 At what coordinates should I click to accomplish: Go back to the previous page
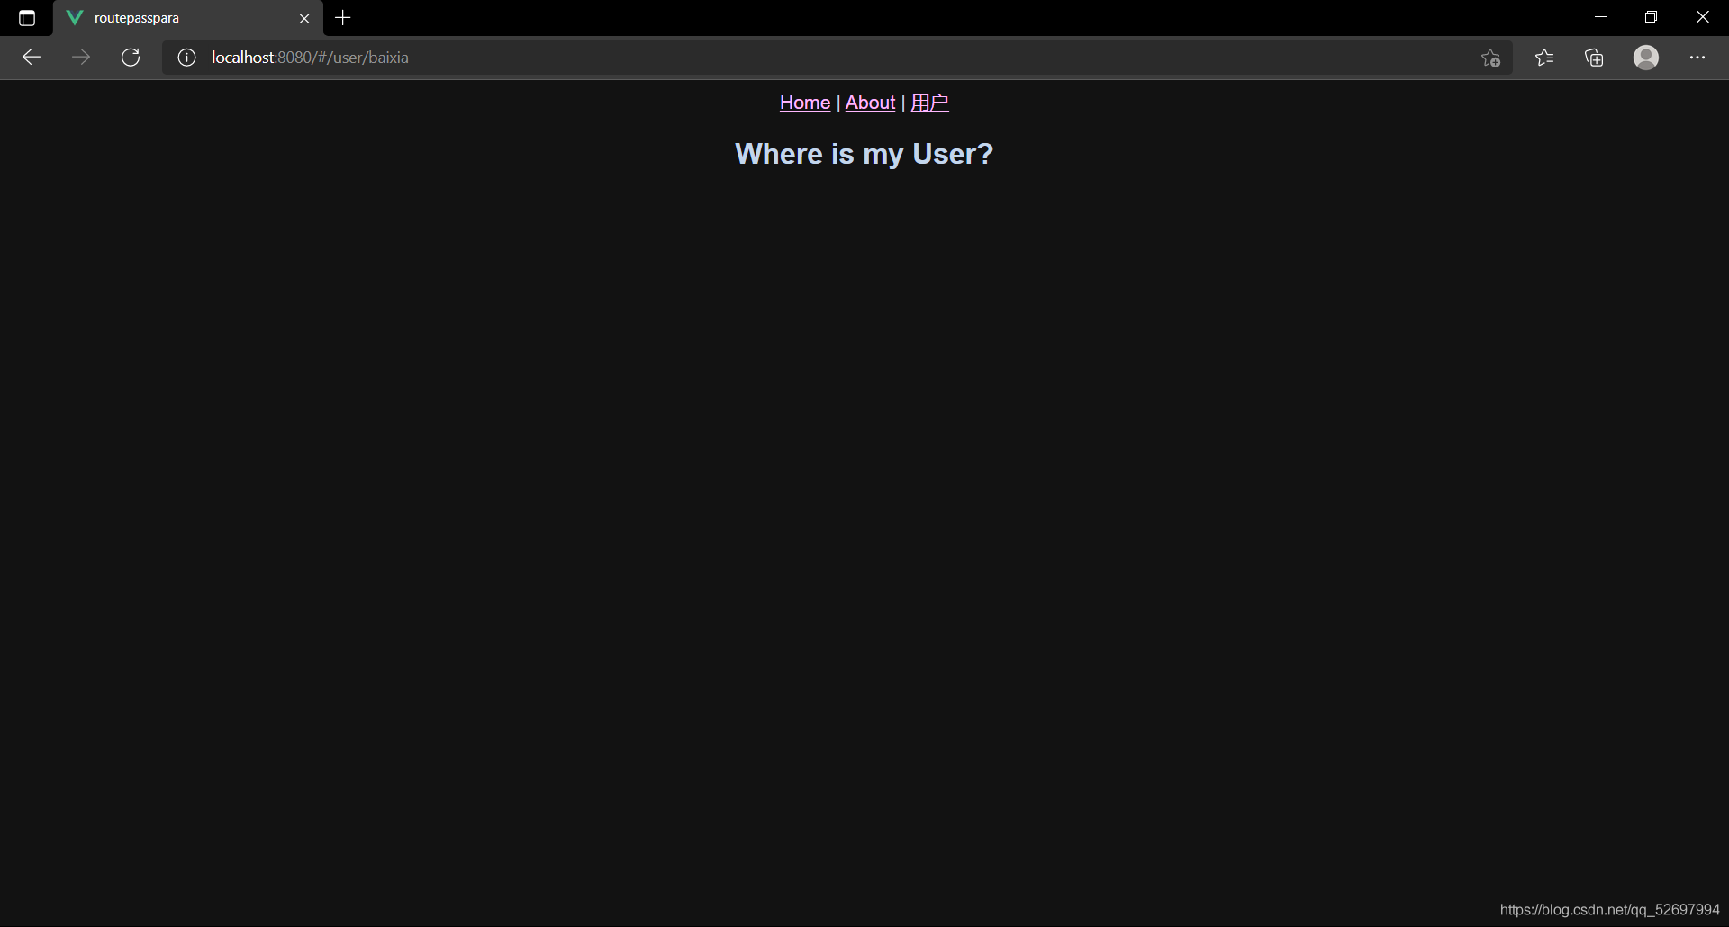(x=32, y=58)
